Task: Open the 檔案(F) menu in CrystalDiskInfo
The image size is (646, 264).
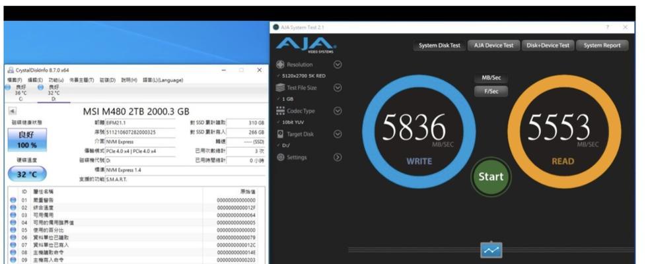Action: (14, 81)
